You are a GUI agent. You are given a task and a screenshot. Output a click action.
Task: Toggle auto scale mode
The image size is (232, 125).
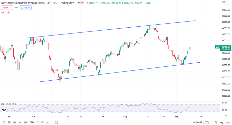(228, 122)
